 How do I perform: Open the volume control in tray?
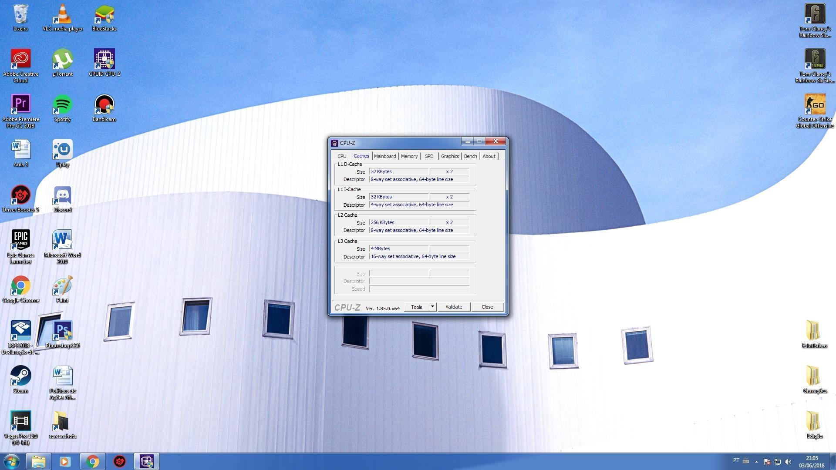pos(788,462)
